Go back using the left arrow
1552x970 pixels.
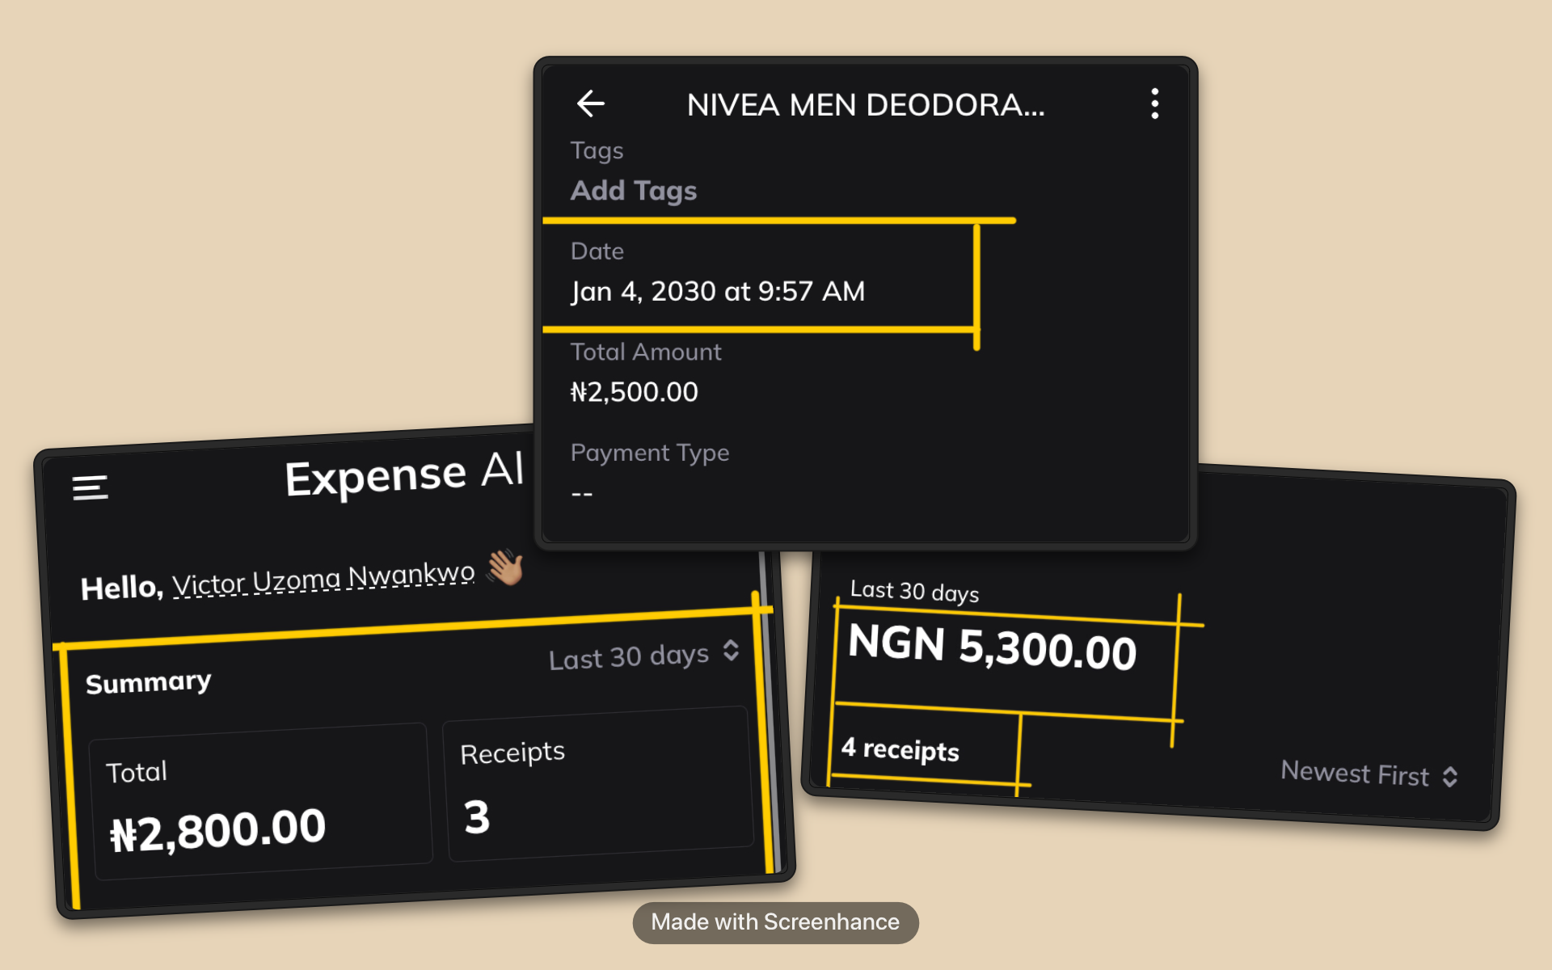coord(591,103)
